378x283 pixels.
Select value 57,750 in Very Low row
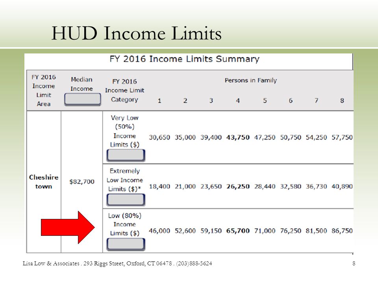[x=342, y=138]
